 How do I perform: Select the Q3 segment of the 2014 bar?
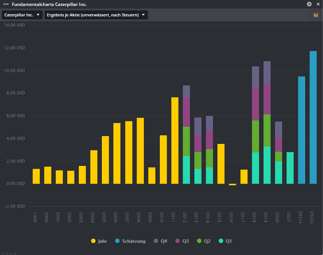point(210,140)
